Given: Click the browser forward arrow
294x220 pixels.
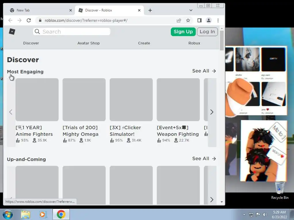Looking at the screenshot, I should coord(20,20).
